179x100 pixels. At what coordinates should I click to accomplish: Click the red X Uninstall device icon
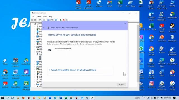pos(63,20)
